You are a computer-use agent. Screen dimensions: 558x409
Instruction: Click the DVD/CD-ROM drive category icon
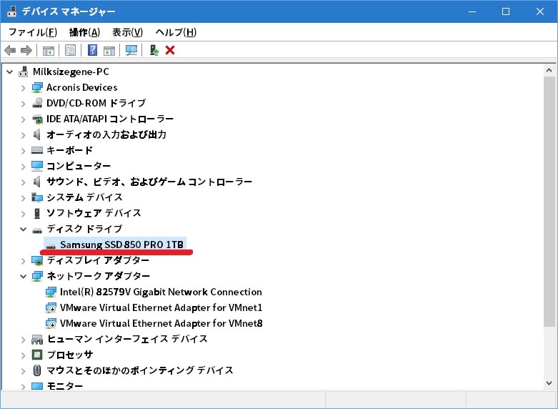[37, 103]
